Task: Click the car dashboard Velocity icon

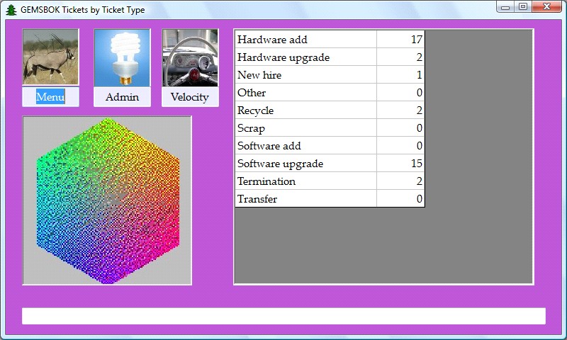Action: [x=190, y=57]
